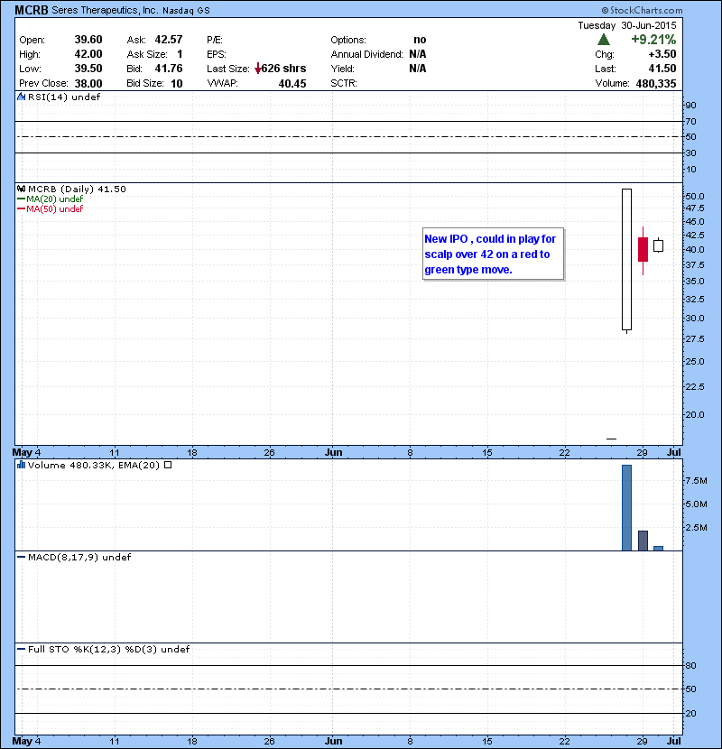Click the 7.5M volume axis label

696,481
